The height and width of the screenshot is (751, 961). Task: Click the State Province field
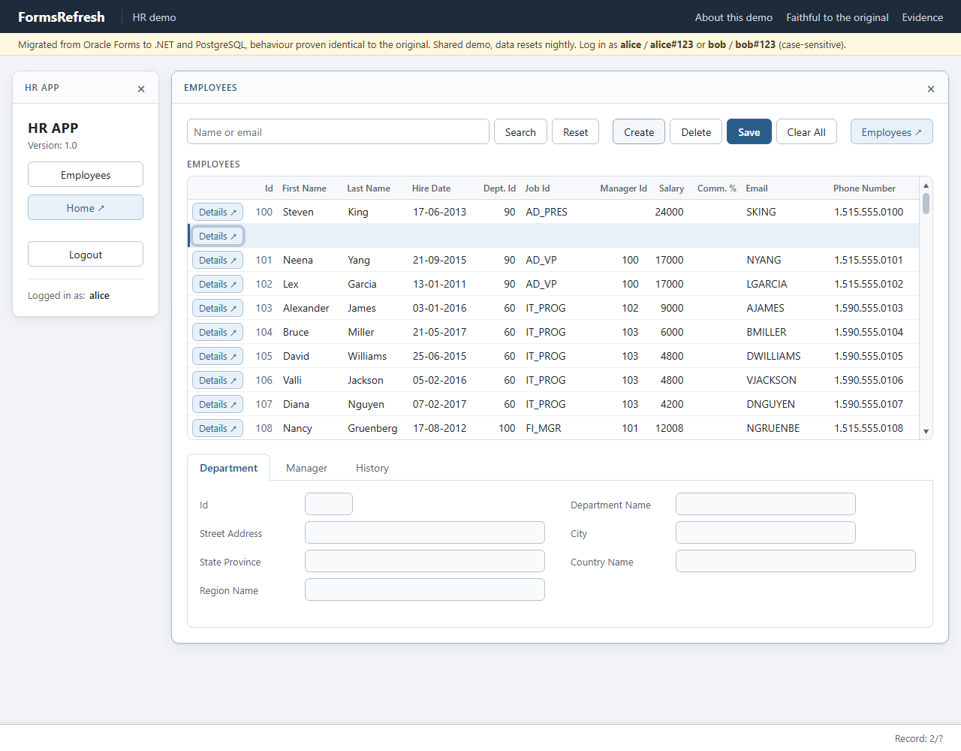[x=425, y=562]
